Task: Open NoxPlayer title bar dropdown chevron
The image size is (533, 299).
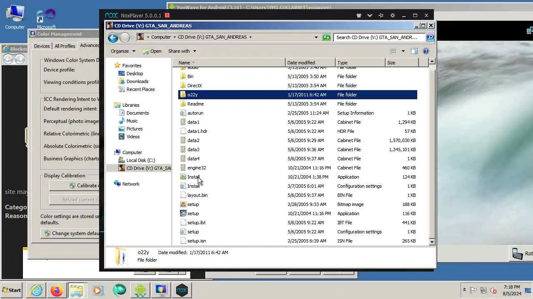Action: [370, 15]
